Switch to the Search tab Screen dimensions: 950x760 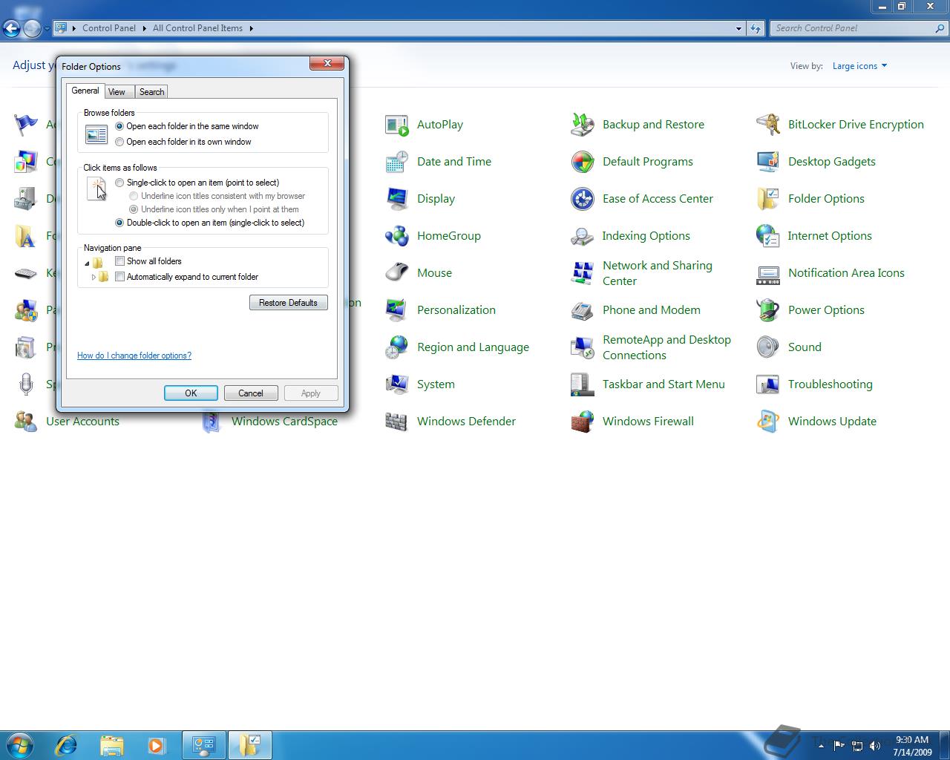tap(151, 92)
